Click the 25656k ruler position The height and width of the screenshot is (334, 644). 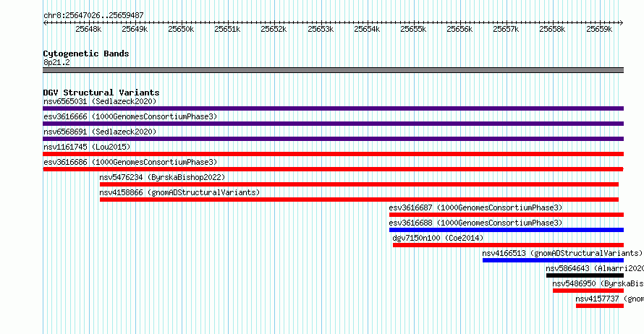point(460,29)
